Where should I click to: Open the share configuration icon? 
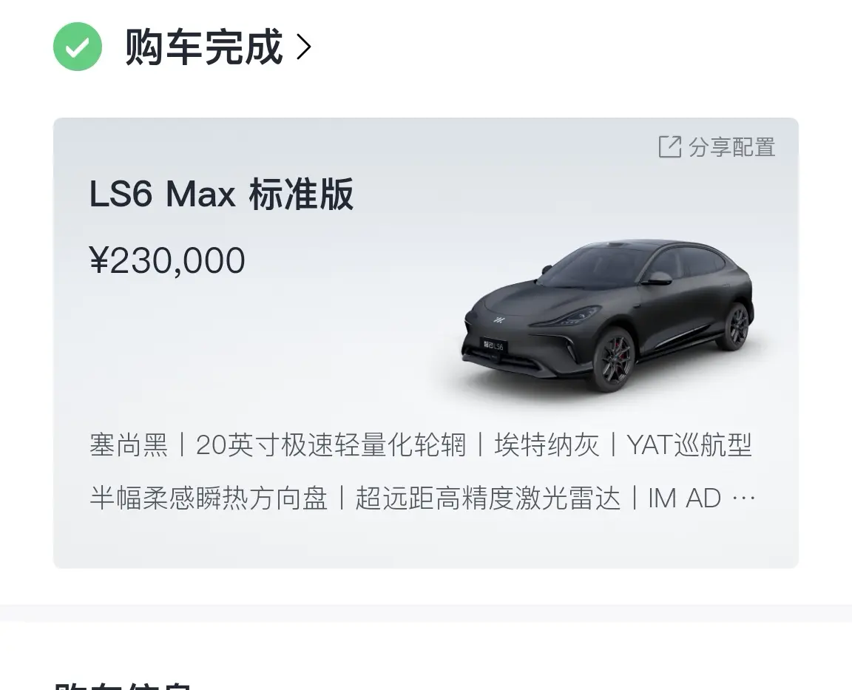click(x=669, y=146)
